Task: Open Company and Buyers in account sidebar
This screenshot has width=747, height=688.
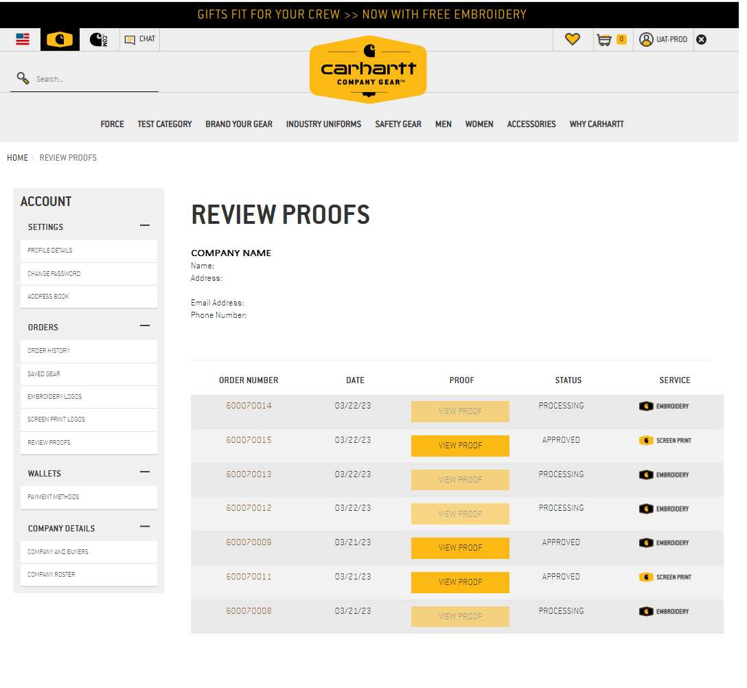Action: coord(89,552)
